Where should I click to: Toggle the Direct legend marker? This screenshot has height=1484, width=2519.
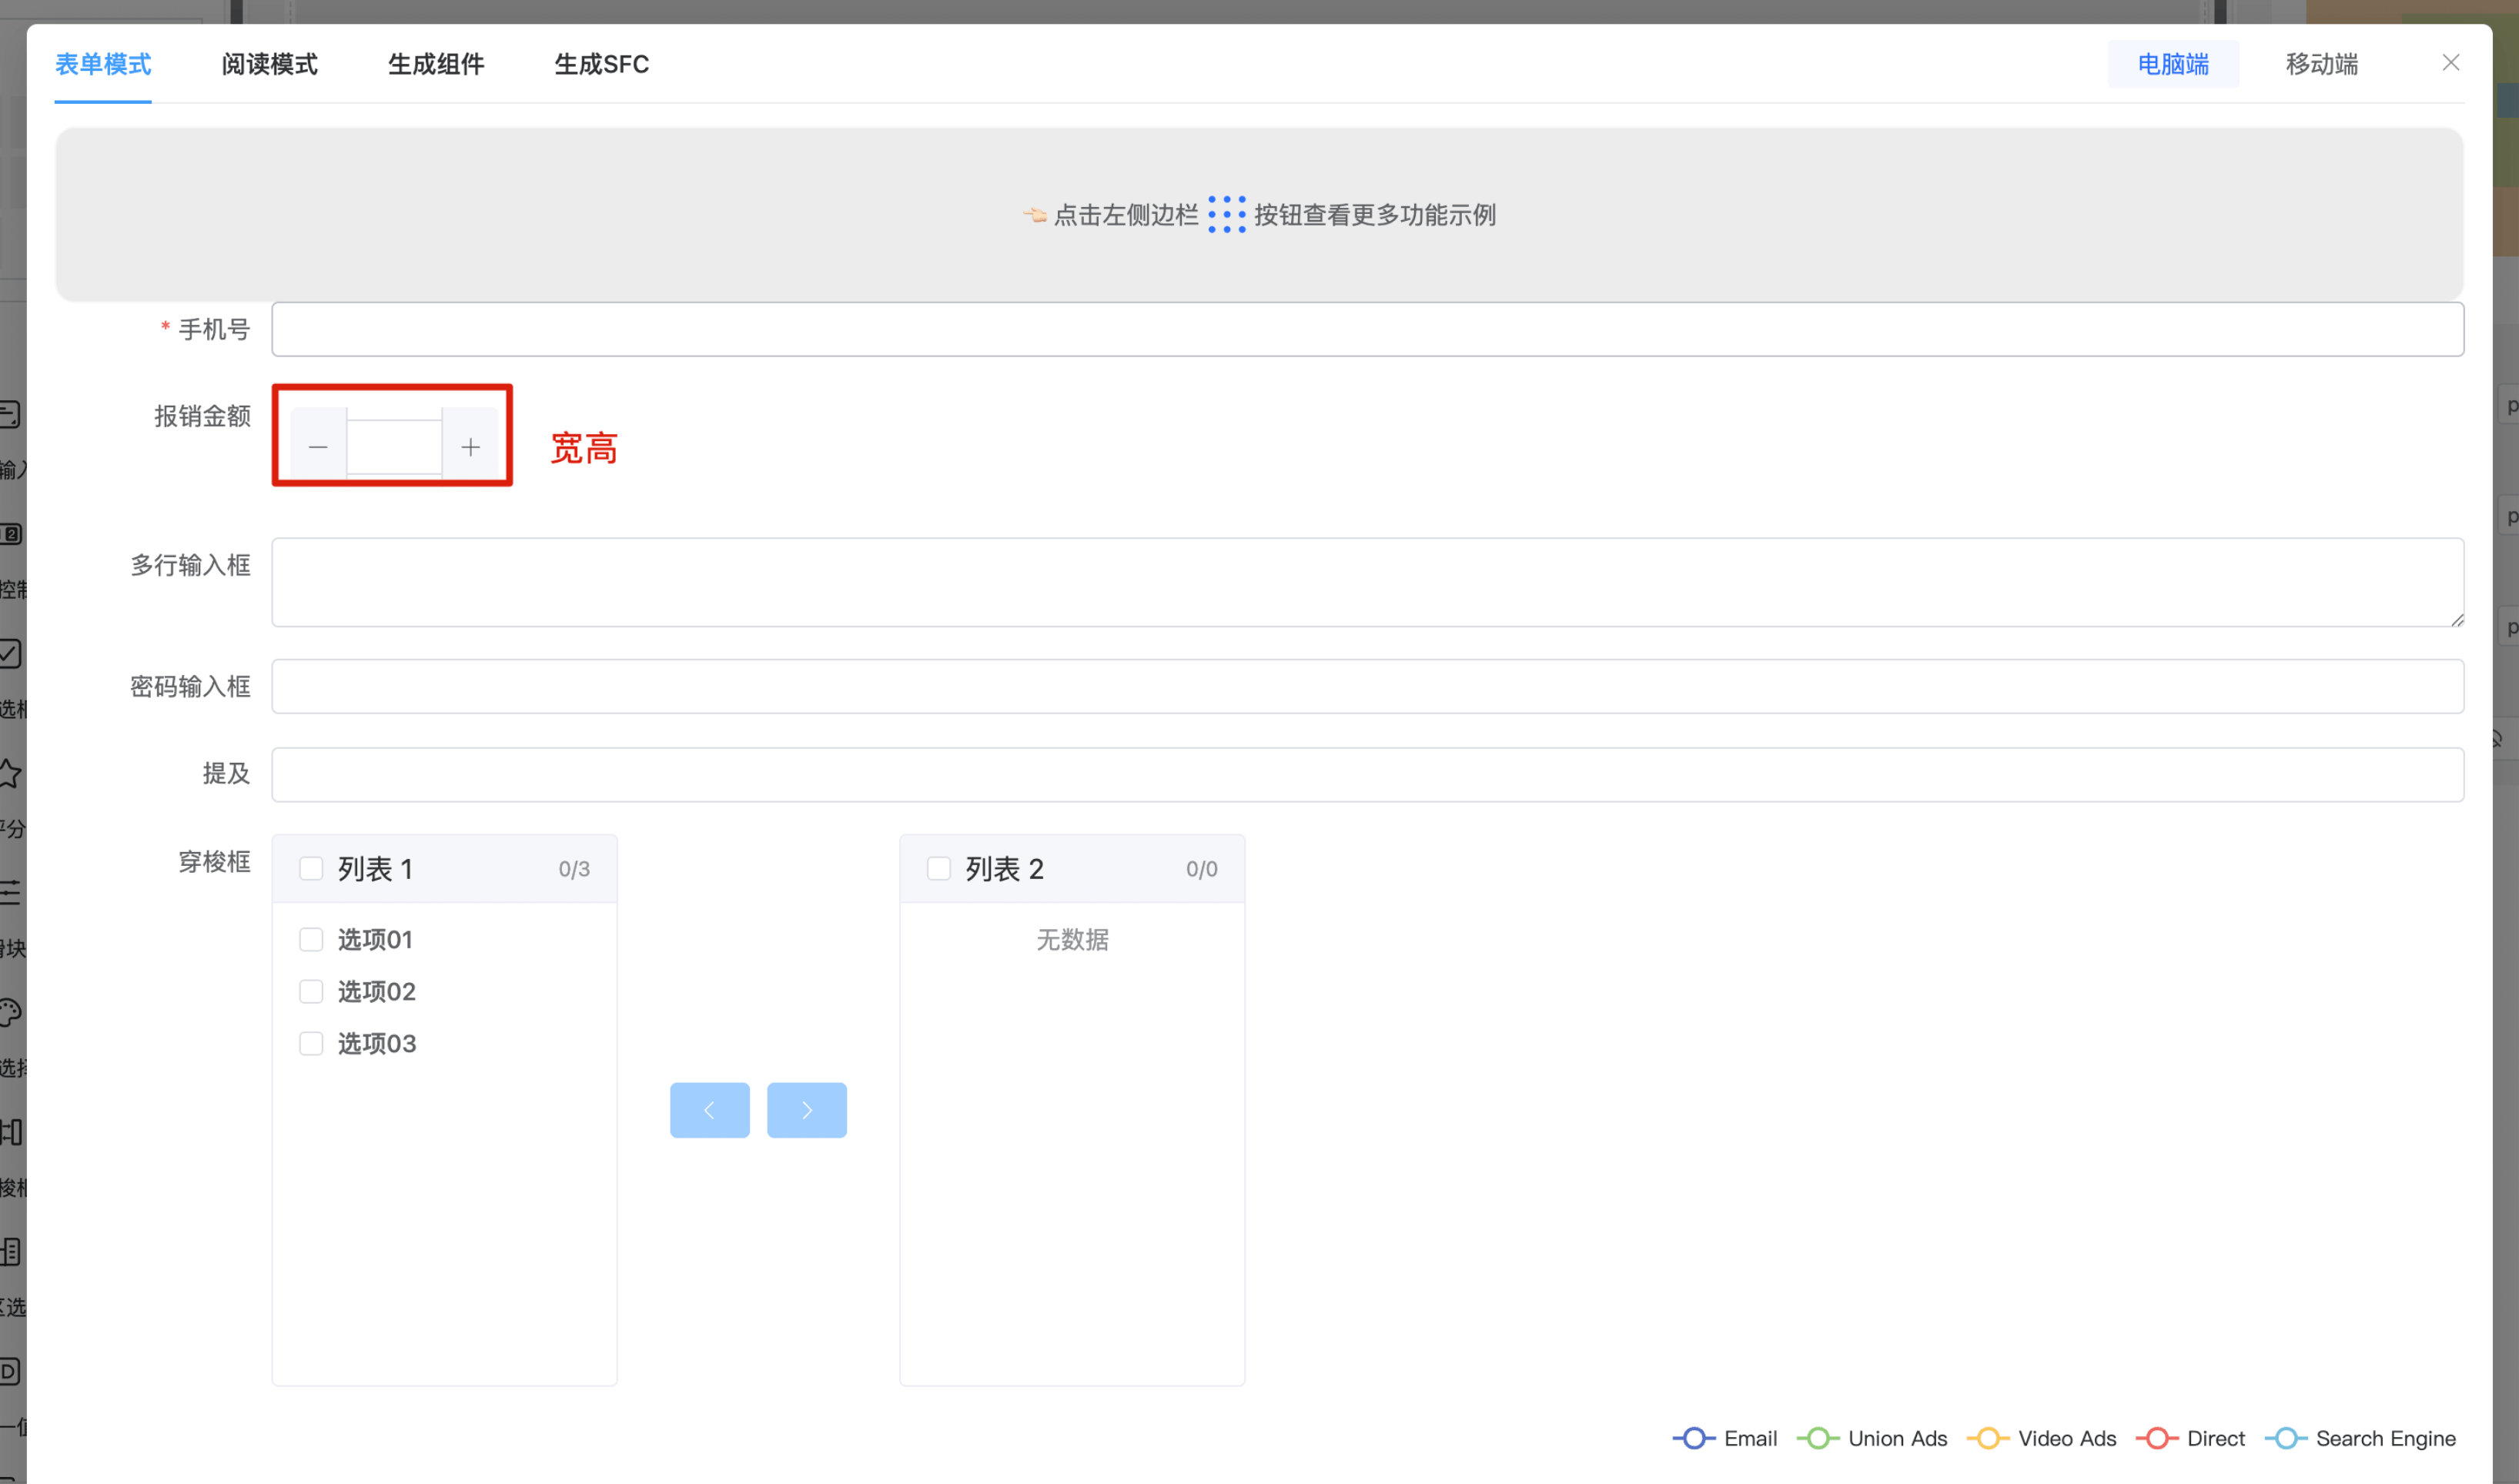click(x=2157, y=1438)
